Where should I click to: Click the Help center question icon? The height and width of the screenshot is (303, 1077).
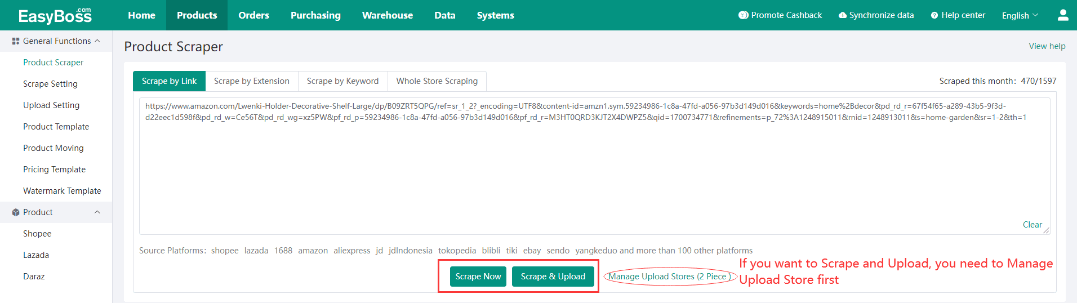coord(934,15)
